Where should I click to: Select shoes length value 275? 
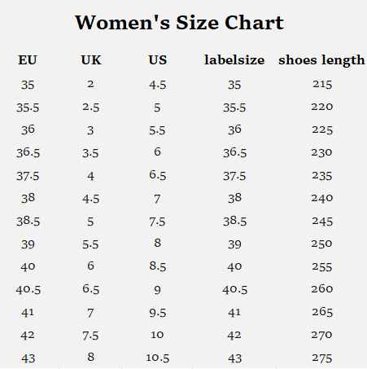click(322, 358)
